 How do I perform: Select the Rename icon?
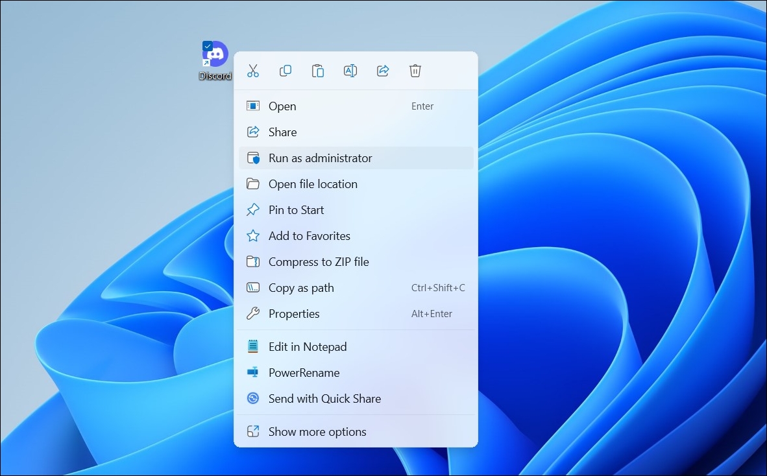[350, 71]
